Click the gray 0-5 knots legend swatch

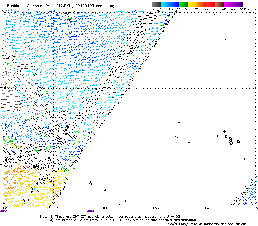tap(156, 4)
